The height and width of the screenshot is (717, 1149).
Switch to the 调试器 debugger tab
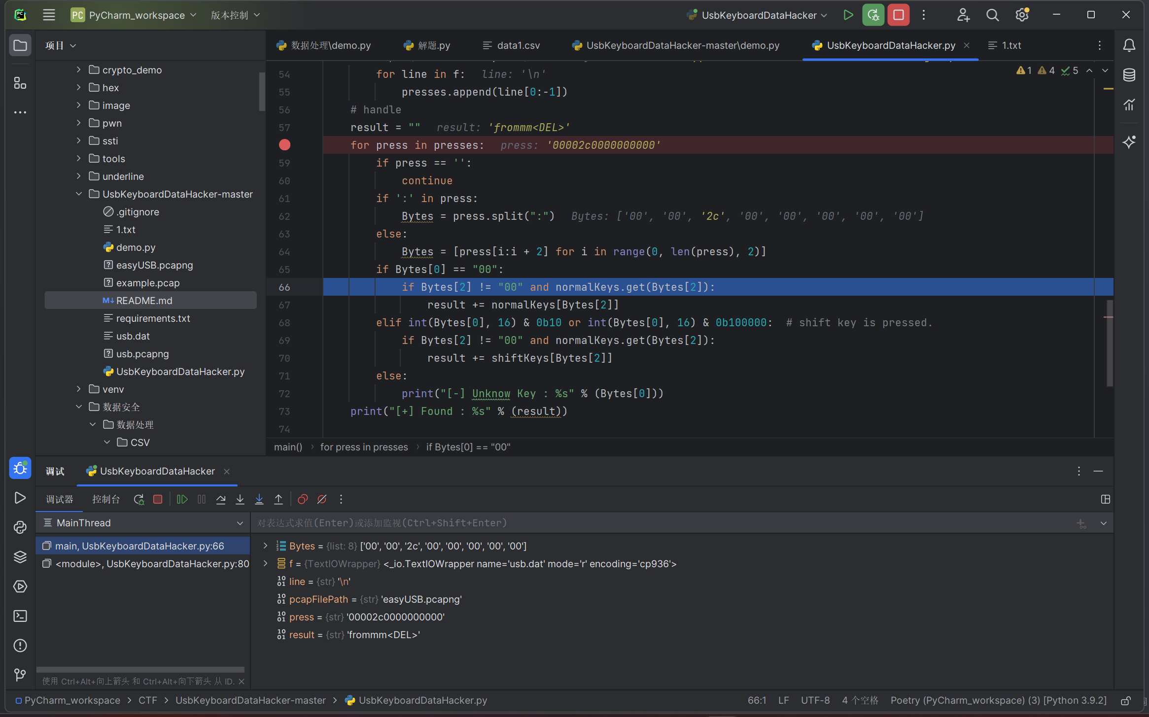[x=60, y=499]
